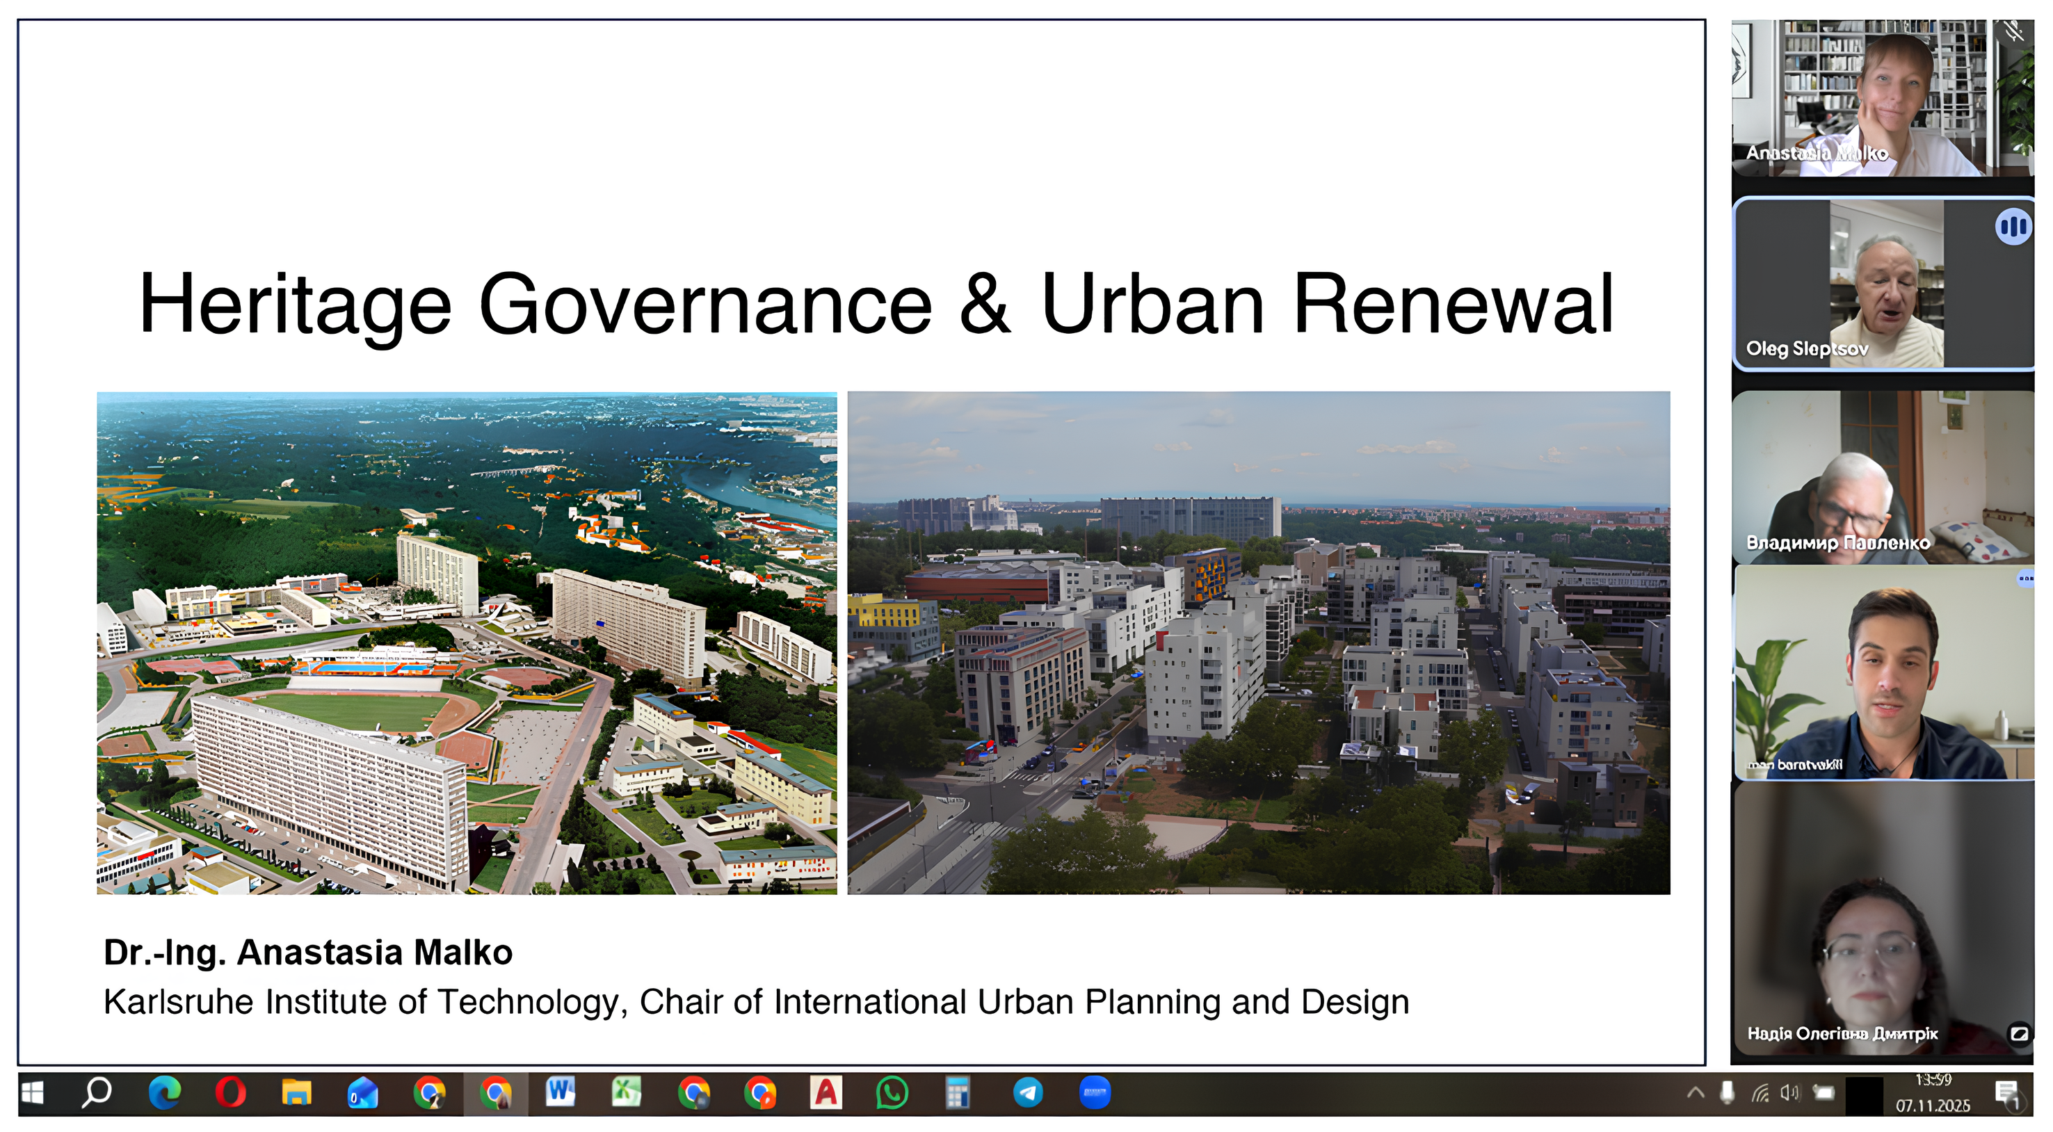Open AutoCAD red A icon

[826, 1092]
